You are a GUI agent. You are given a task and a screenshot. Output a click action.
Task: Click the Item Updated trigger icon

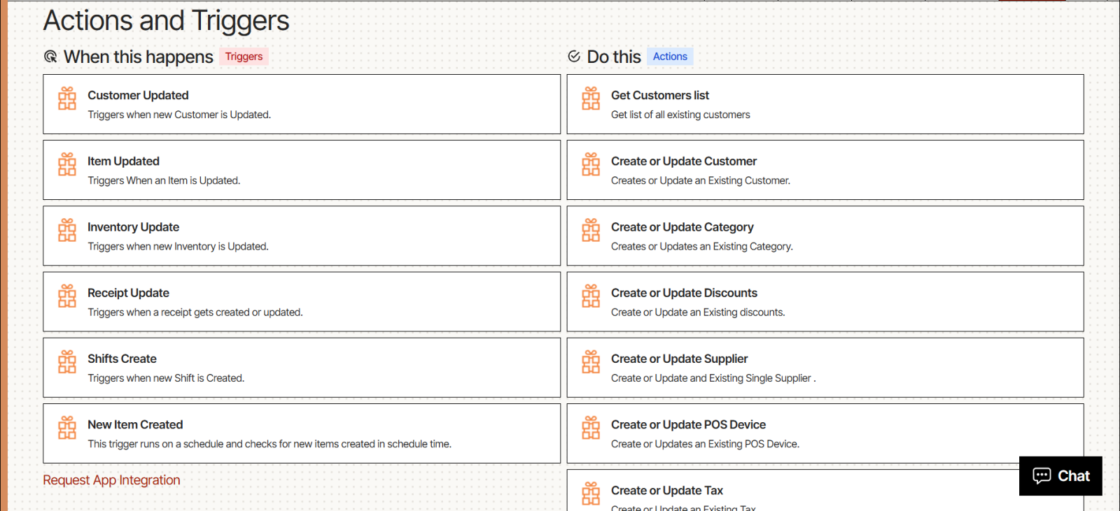[x=67, y=164]
